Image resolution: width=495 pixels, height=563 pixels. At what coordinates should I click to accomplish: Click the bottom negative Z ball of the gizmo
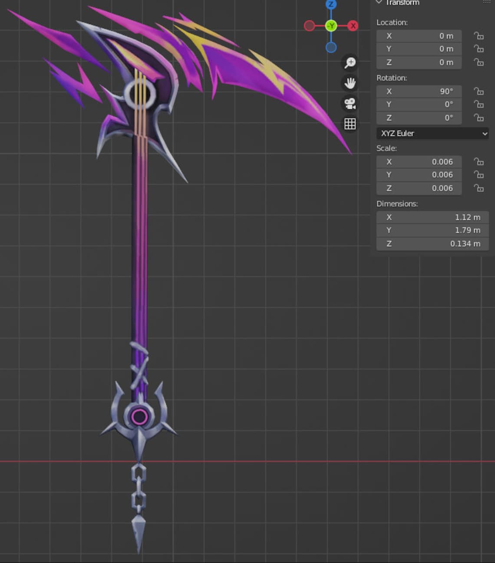[330, 48]
